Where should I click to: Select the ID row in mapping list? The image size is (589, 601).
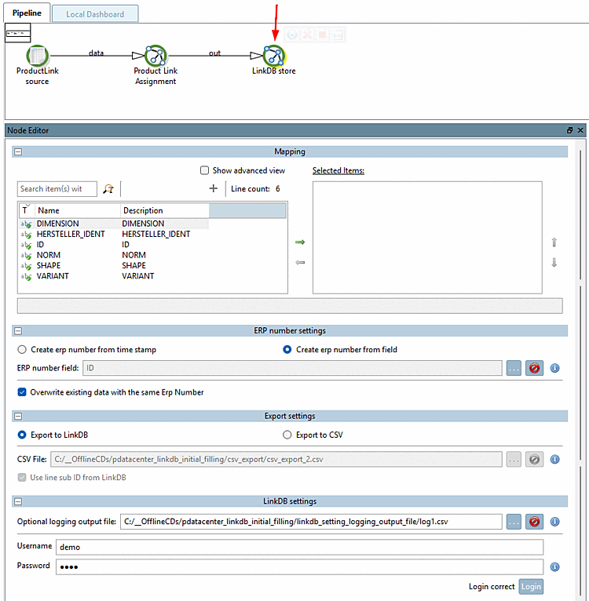(114, 245)
